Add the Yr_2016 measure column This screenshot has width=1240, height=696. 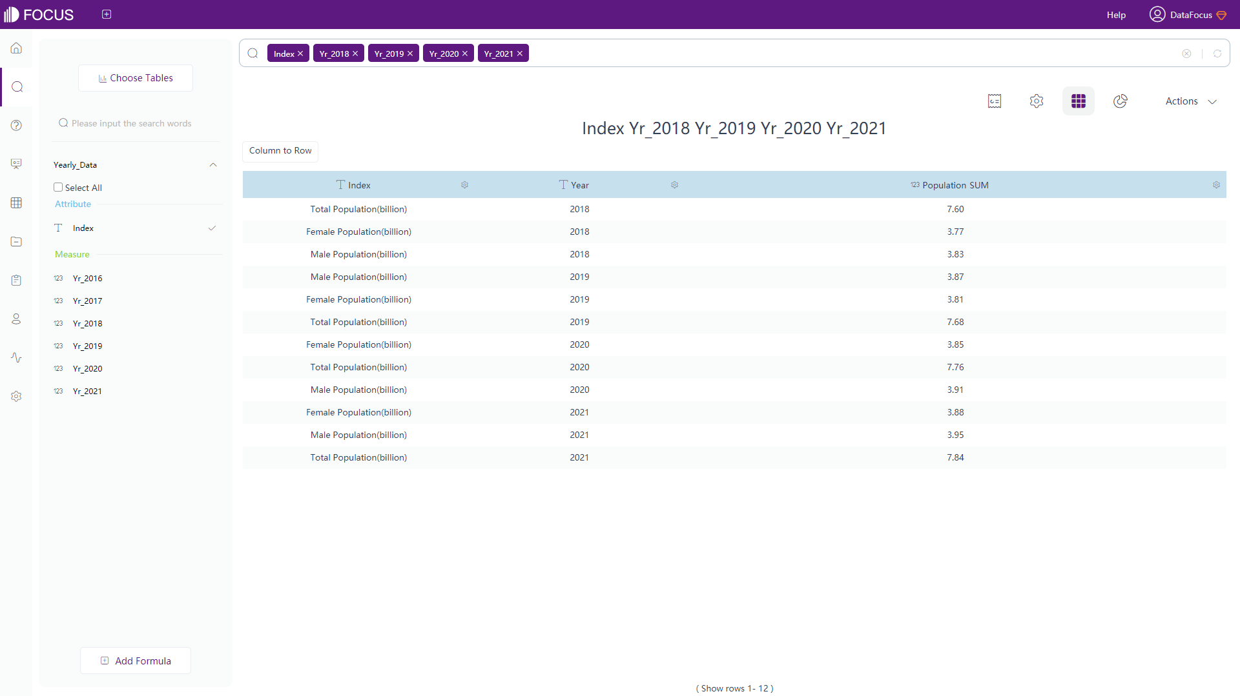click(87, 279)
